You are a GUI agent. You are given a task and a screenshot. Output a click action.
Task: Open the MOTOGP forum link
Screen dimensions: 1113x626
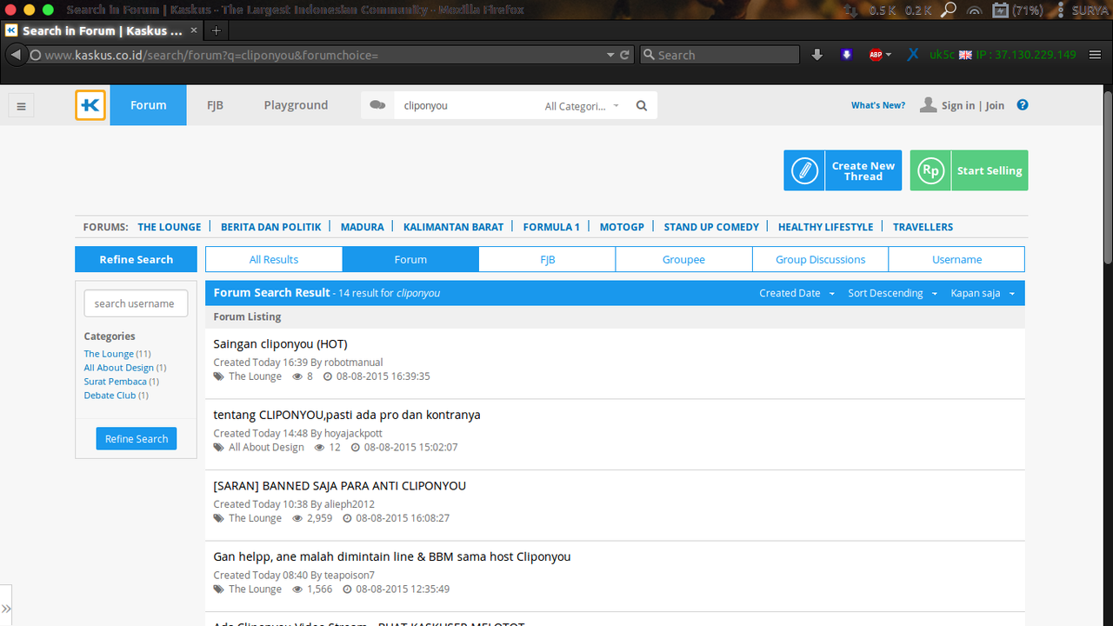pos(622,227)
